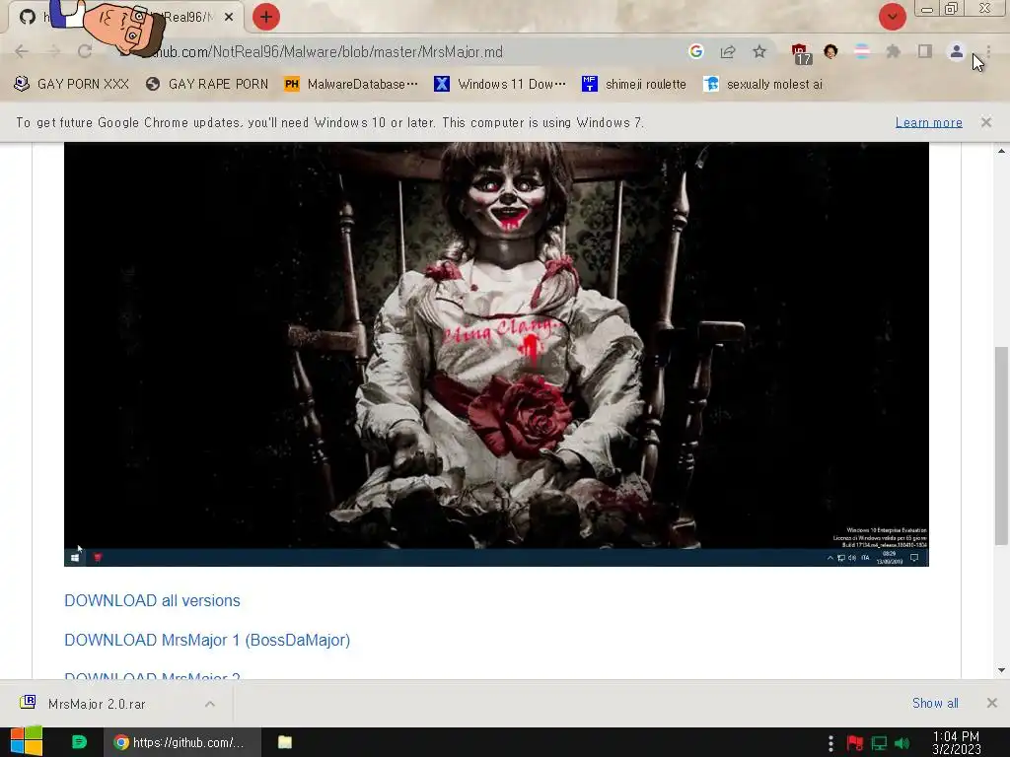Open the Extensions puzzle piece menu

(893, 51)
